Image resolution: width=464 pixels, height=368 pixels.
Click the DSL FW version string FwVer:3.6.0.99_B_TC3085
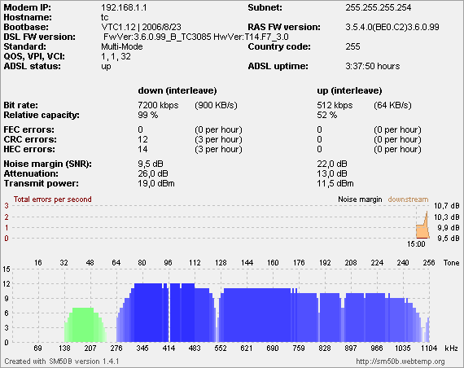coord(157,37)
